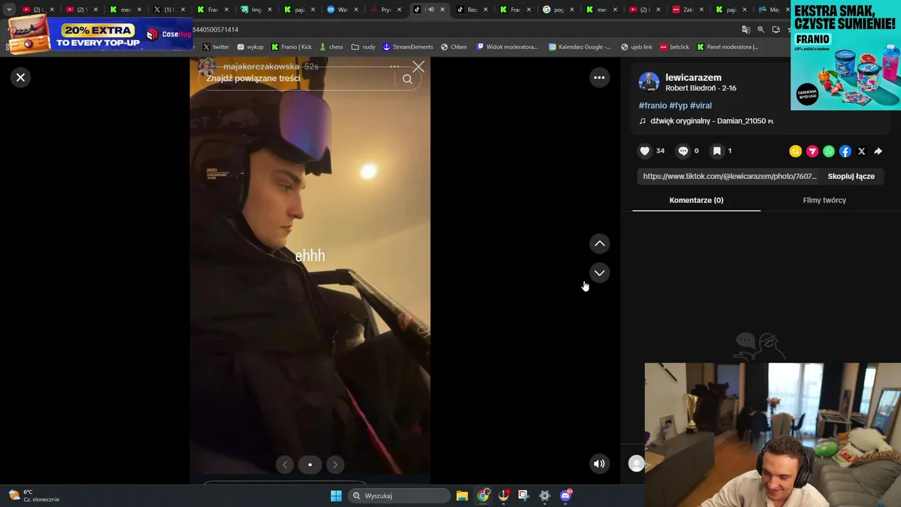The height and width of the screenshot is (507, 901).
Task: Open Windows Start menu
Action: pyautogui.click(x=336, y=496)
